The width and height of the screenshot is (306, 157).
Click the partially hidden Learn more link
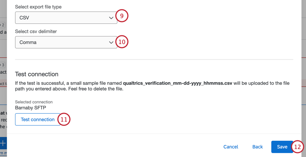pos(3,153)
